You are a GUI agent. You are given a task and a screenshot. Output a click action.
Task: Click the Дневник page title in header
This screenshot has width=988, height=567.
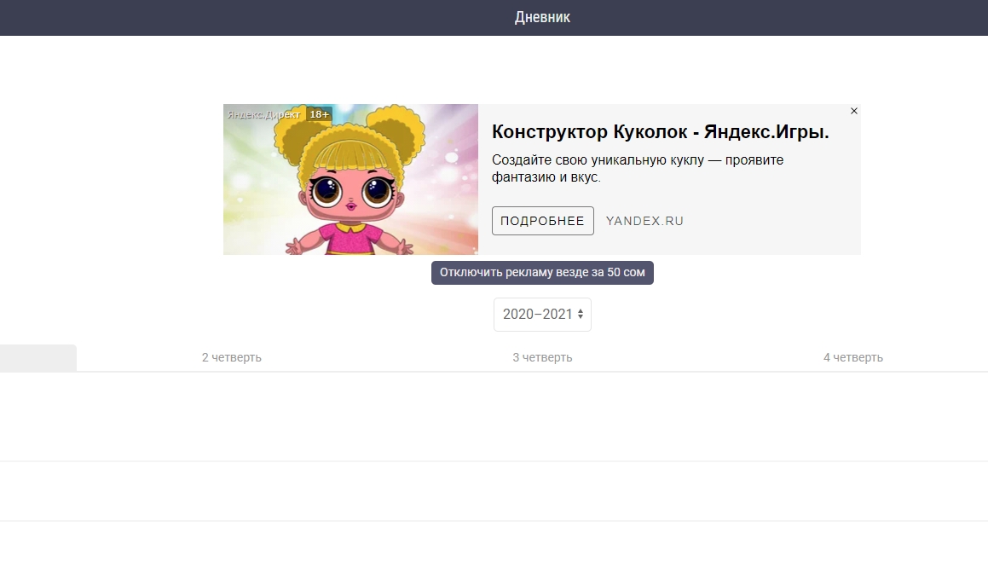click(x=542, y=17)
